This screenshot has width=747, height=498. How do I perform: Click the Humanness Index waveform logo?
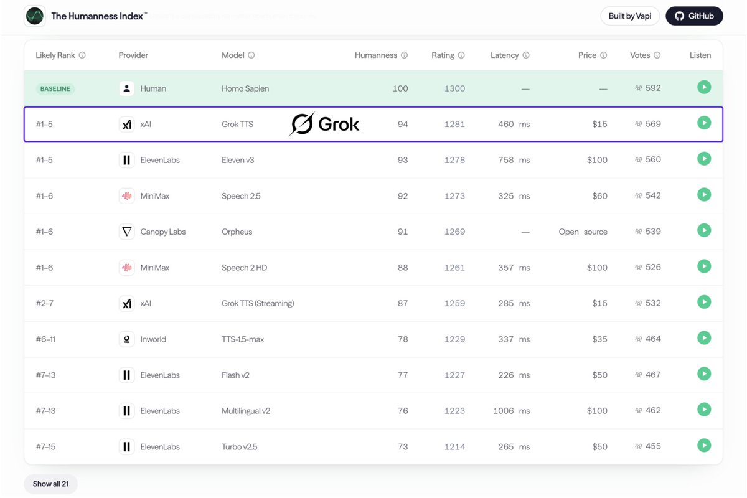[x=34, y=16]
